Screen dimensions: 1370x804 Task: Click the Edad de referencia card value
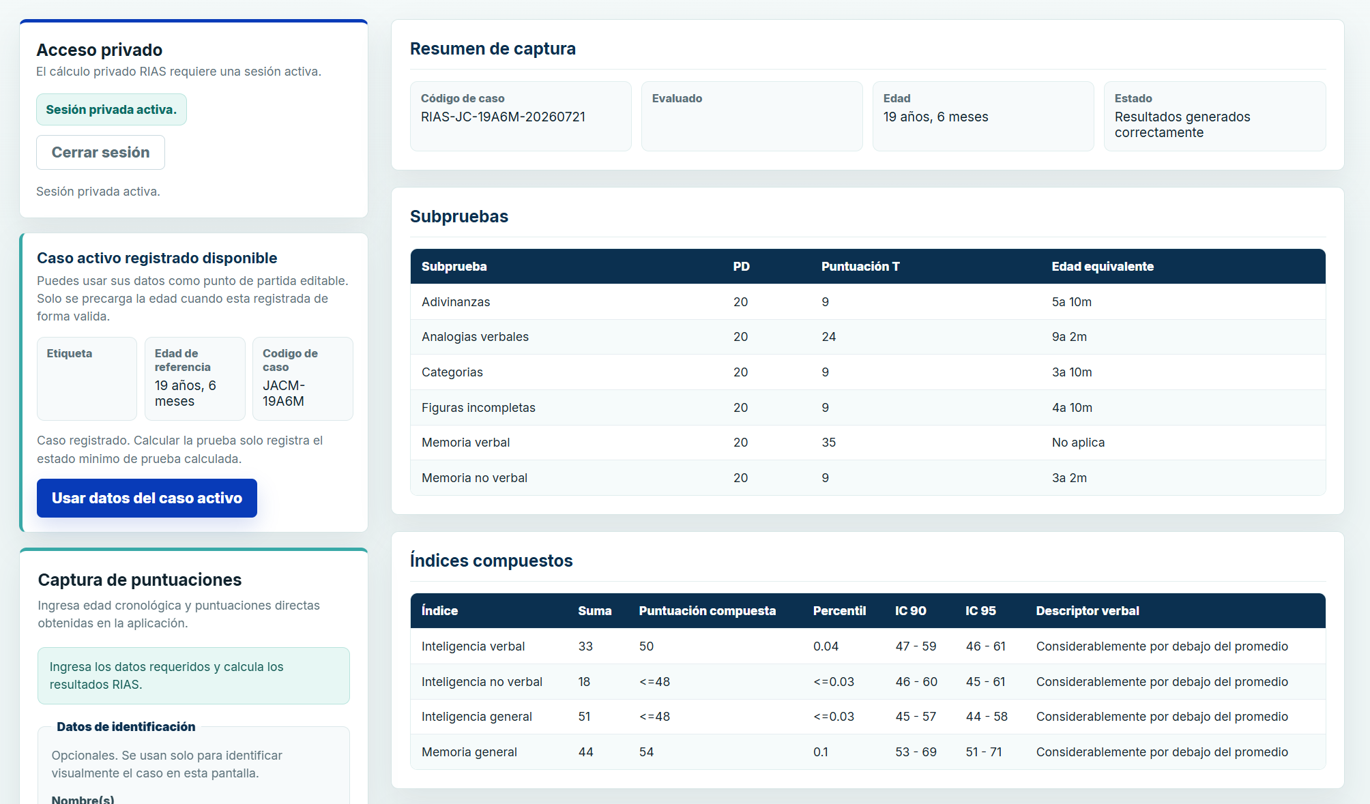point(185,393)
